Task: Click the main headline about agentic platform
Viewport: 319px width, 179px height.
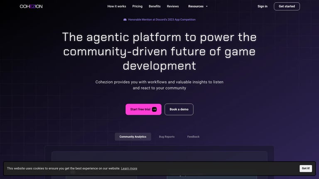Action: point(159,51)
